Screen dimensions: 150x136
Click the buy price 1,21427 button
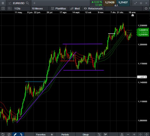pyautogui.click(x=123, y=3)
